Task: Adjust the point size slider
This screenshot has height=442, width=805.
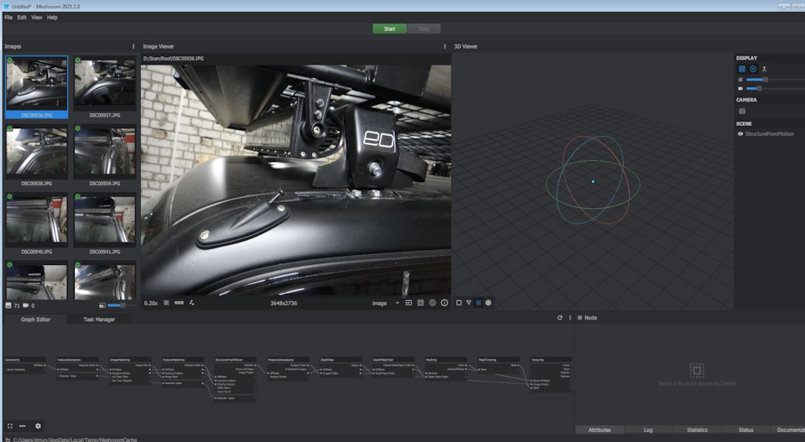Action: [x=775, y=80]
